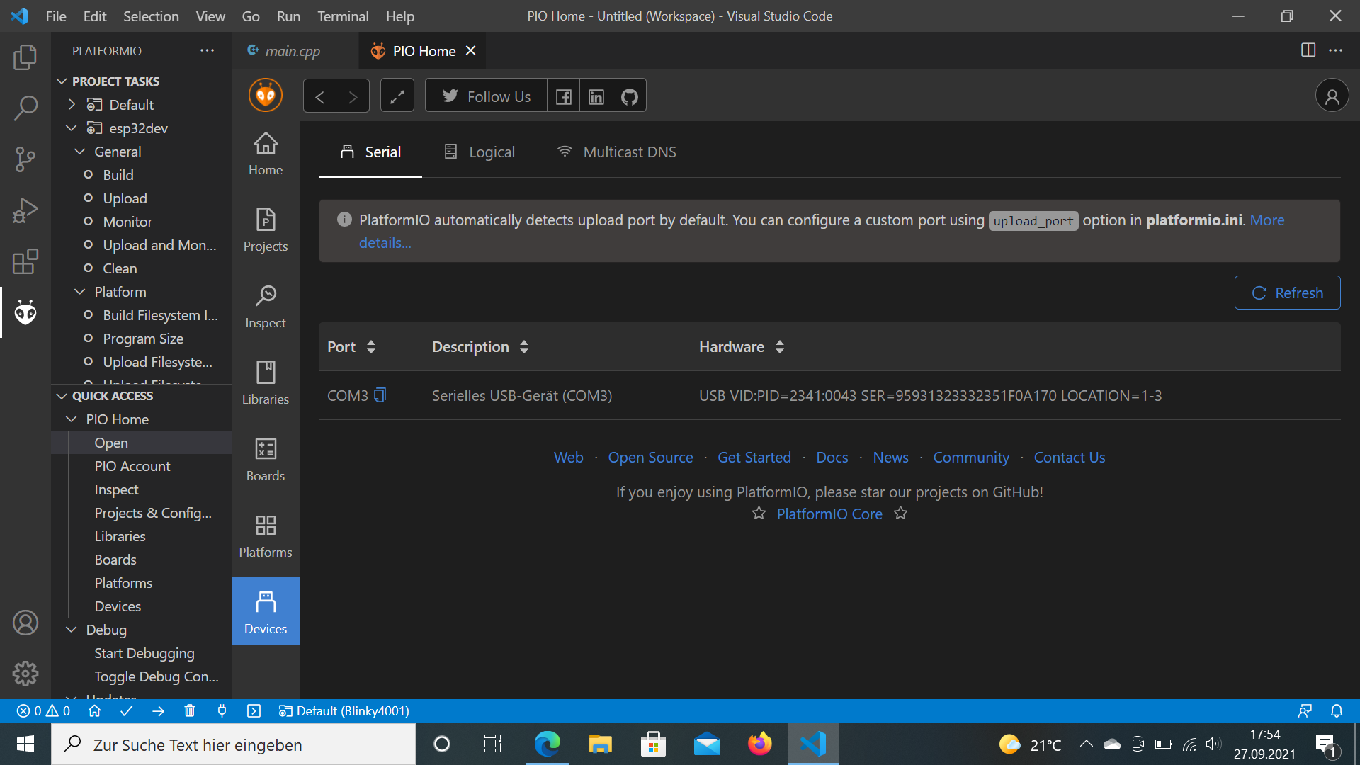Switch to the Multicast DNS tab
The width and height of the screenshot is (1360, 765).
pos(616,152)
